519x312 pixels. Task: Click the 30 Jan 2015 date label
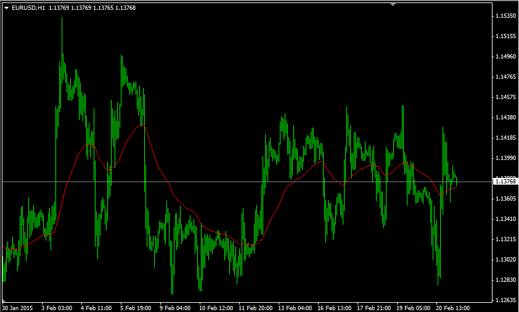point(17,308)
